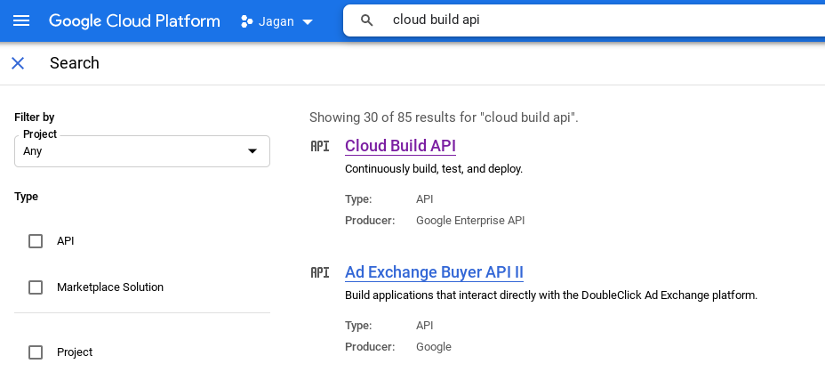Click the Ad Exchange Buyer description text

pos(550,295)
